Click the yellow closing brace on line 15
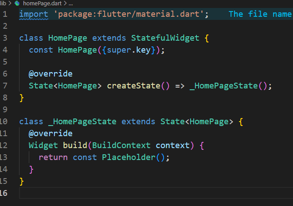This screenshot has width=293, height=206. click(x=22, y=181)
